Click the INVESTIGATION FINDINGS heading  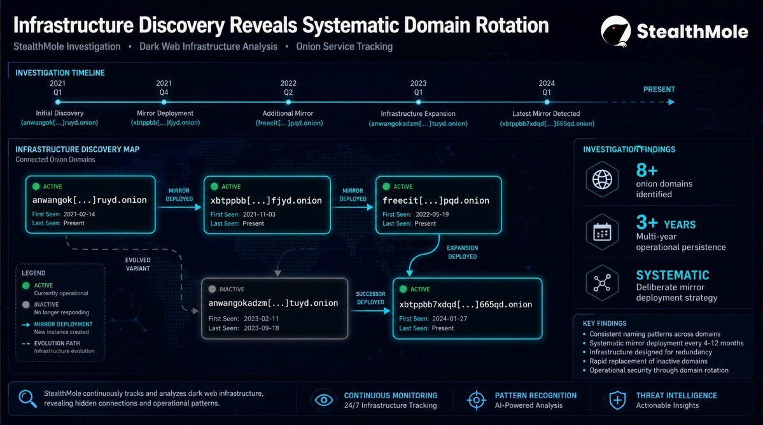(x=629, y=150)
